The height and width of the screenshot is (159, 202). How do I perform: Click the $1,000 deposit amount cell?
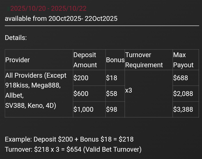point(83,109)
